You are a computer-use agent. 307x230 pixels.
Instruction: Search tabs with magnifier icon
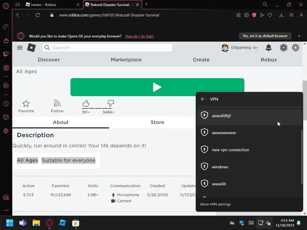point(265,4)
